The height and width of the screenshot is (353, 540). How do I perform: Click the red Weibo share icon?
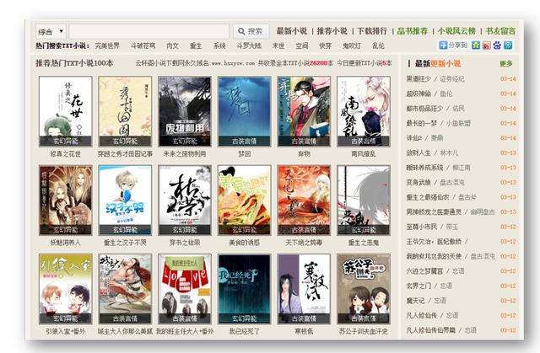pyautogui.click(x=489, y=45)
